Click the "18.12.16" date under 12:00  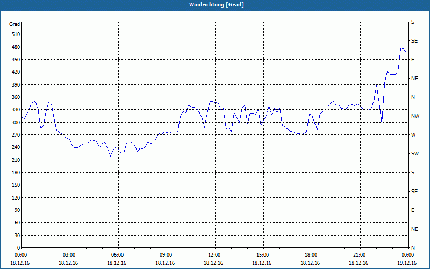click(213, 263)
